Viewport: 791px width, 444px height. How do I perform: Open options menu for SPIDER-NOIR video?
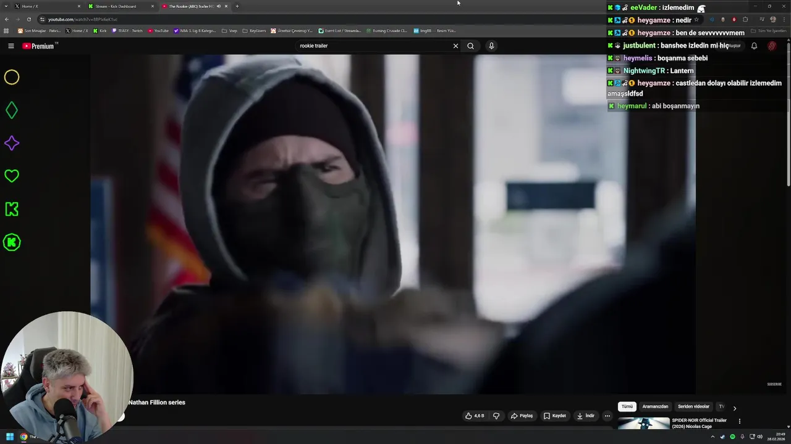click(x=739, y=421)
